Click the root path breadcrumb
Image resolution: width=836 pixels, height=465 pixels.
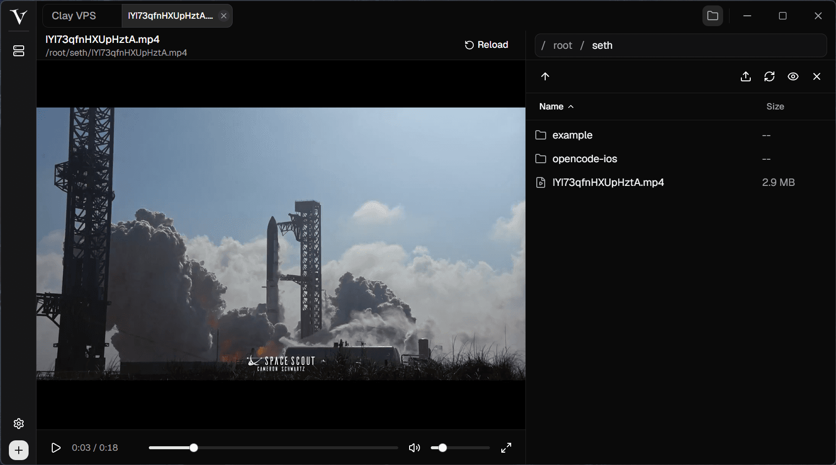pyautogui.click(x=562, y=45)
